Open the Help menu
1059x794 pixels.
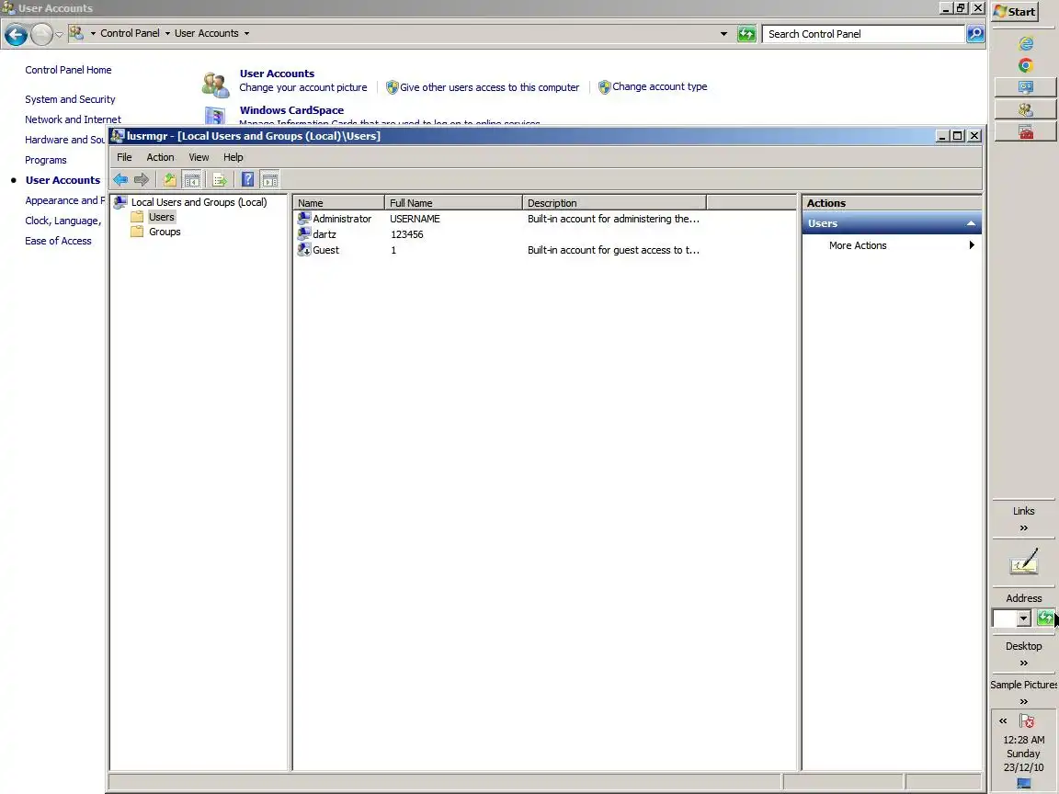tap(233, 157)
